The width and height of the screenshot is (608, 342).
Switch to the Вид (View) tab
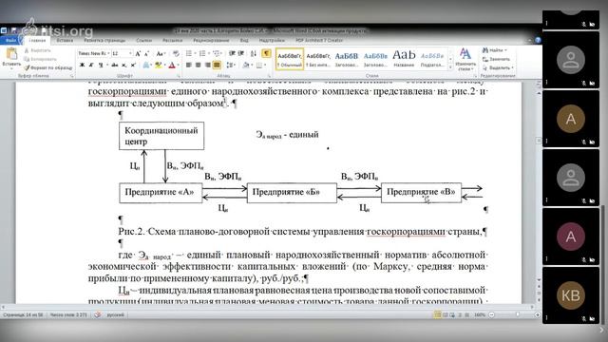point(244,40)
